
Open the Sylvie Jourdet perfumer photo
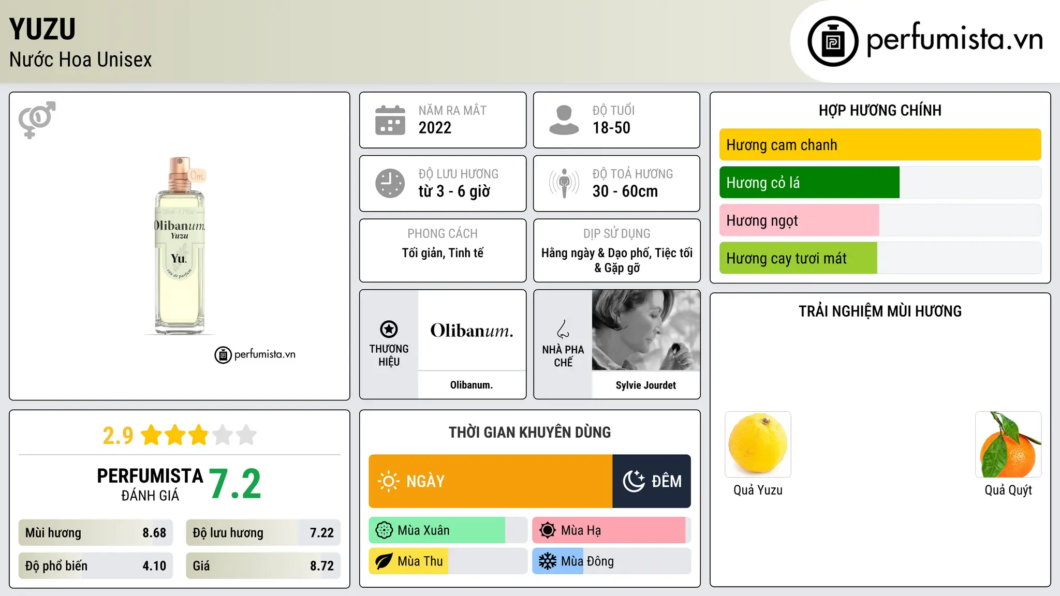646,330
